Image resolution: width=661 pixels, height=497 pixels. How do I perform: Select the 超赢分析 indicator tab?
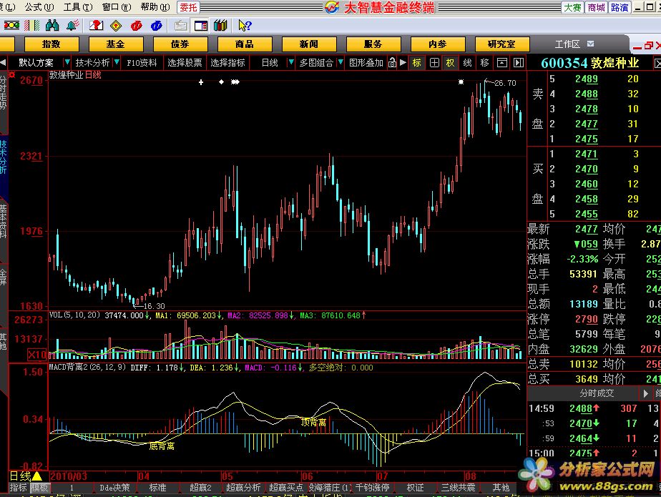point(243,488)
